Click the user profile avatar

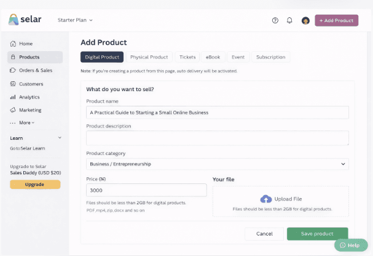pos(305,20)
